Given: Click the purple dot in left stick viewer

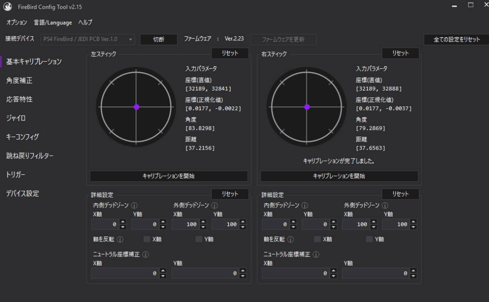Looking at the screenshot, I should [136, 107].
